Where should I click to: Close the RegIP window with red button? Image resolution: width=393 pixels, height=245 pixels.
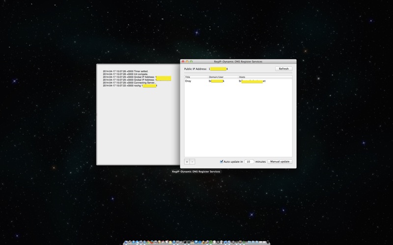pos(183,62)
